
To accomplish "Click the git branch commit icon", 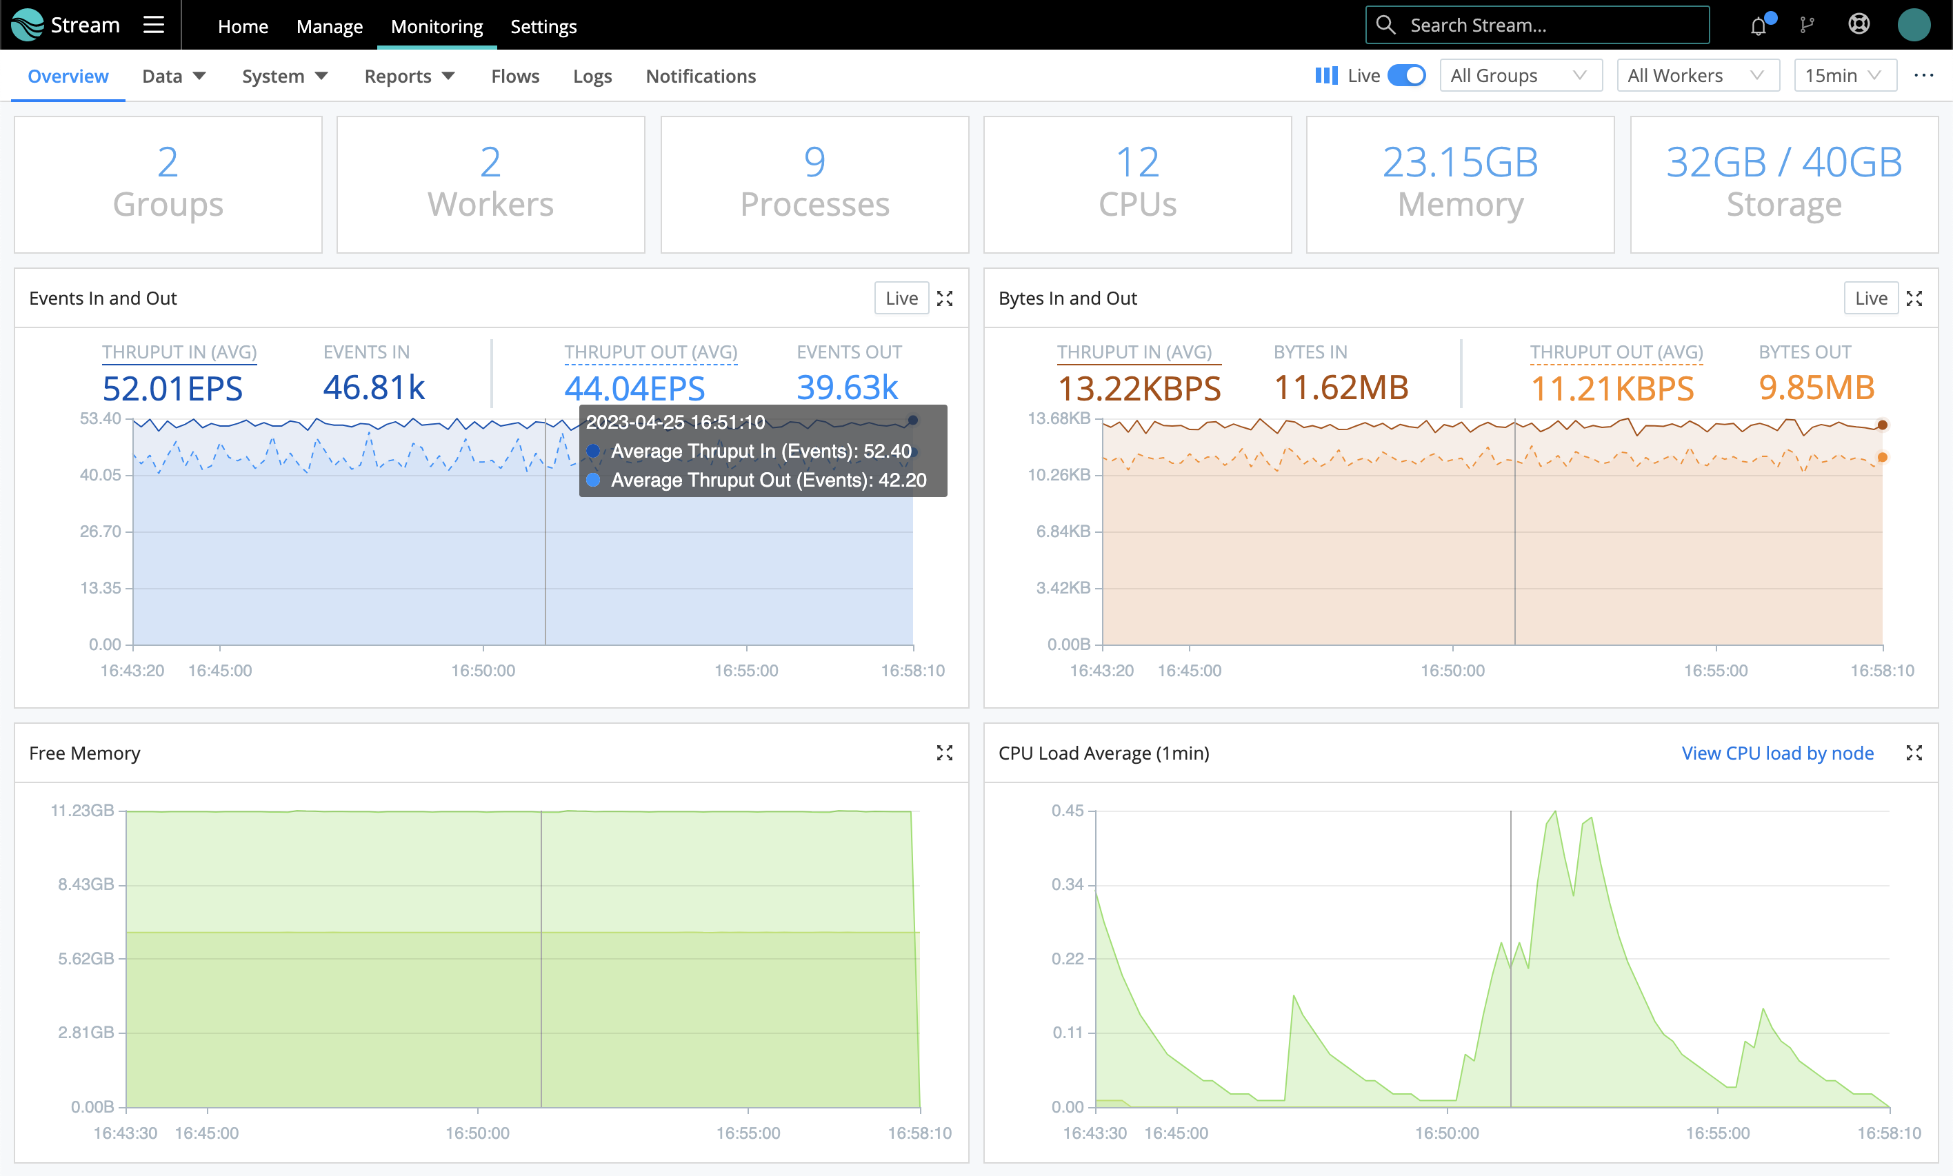I will (x=1809, y=25).
